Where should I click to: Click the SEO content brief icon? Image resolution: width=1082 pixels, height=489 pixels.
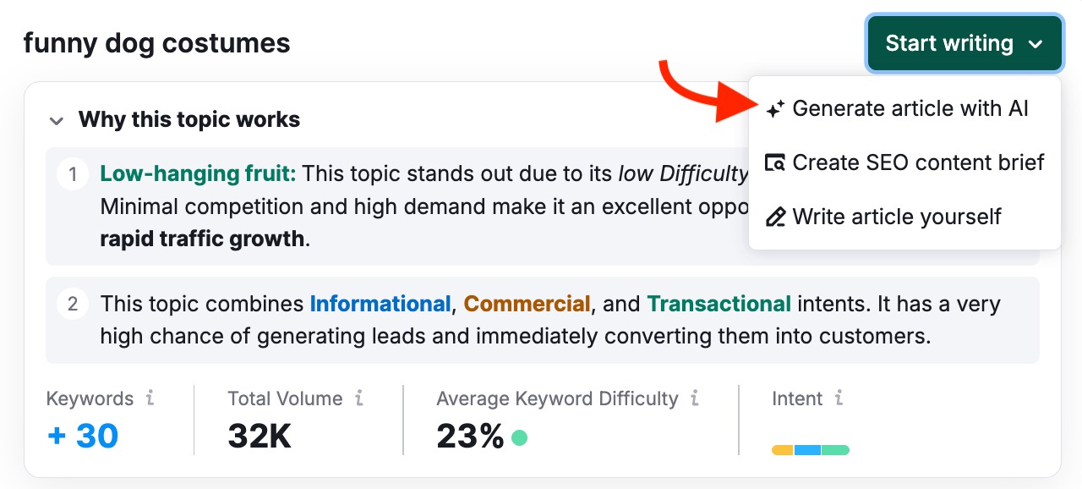click(775, 163)
